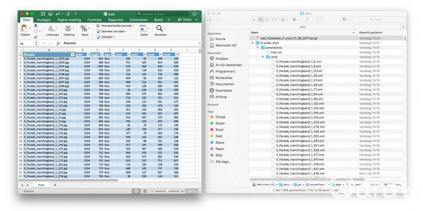Open the width column filter dropdown

[88, 54]
